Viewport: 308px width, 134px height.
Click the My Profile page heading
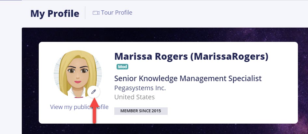pyautogui.click(x=55, y=14)
